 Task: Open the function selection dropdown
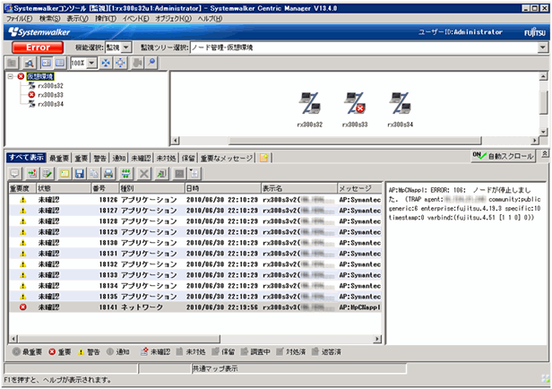coord(126,48)
